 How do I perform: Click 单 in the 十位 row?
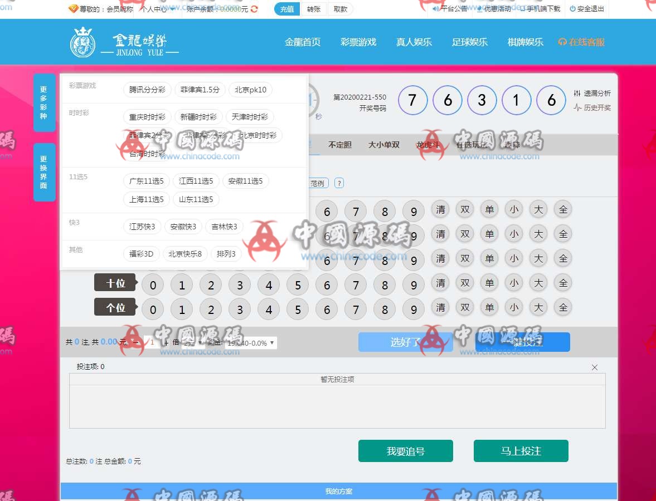pyautogui.click(x=489, y=283)
